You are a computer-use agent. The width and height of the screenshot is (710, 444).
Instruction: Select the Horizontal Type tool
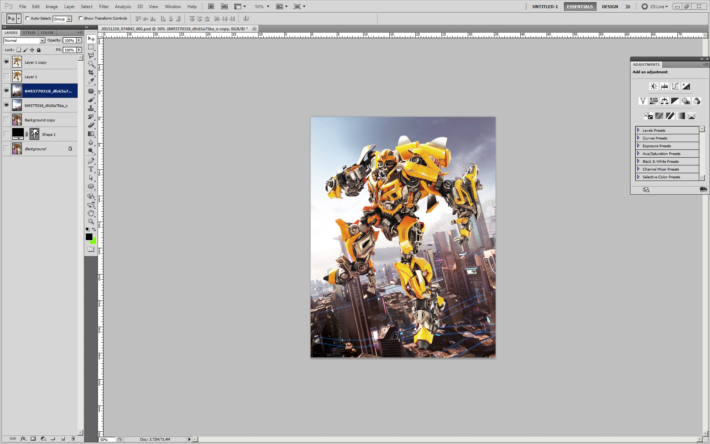coord(91,169)
